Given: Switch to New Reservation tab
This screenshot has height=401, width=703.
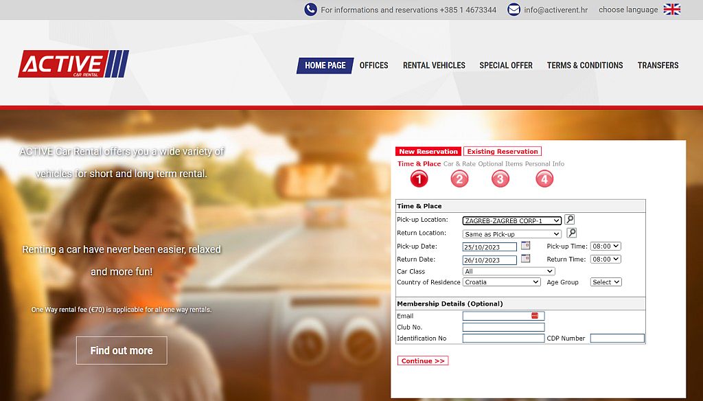Looking at the screenshot, I should pyautogui.click(x=428, y=152).
